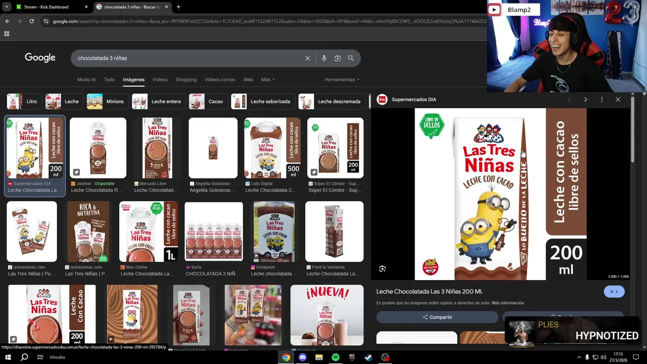Click the magnifier search button
The height and width of the screenshot is (364, 647).
351,58
